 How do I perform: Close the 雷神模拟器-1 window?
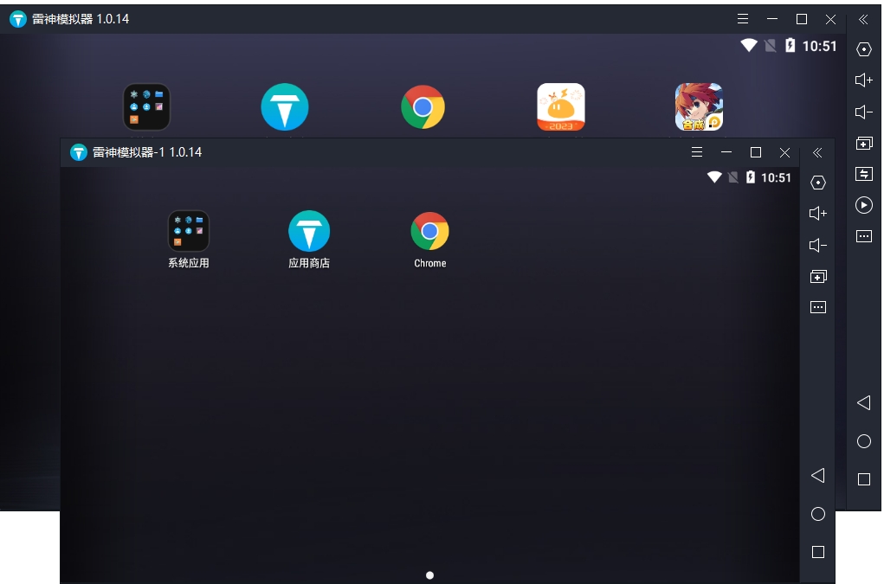click(x=784, y=152)
